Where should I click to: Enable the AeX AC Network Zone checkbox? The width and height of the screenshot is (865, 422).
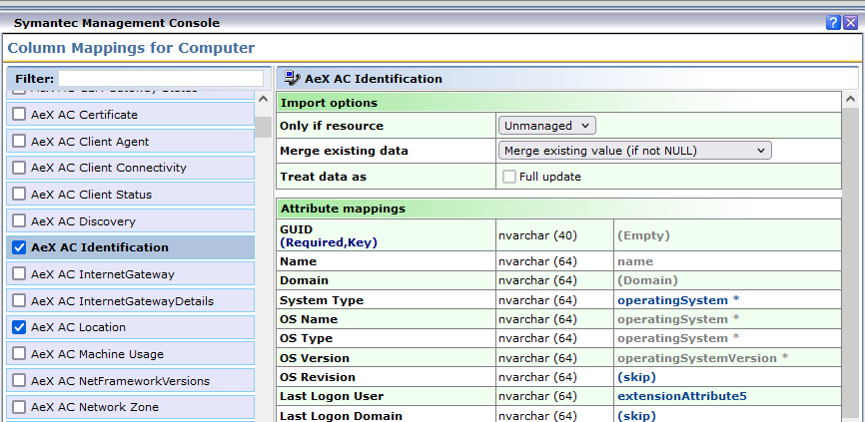19,407
